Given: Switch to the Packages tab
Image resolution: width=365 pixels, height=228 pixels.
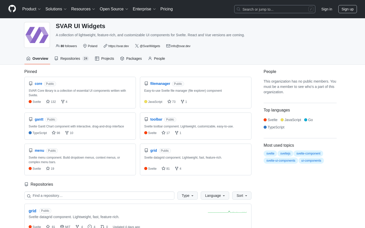Looking at the screenshot, I should [x=131, y=59].
